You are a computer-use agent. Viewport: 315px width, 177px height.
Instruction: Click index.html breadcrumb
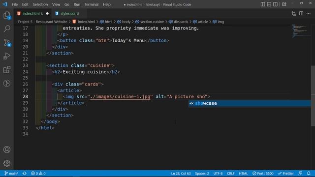point(87,22)
